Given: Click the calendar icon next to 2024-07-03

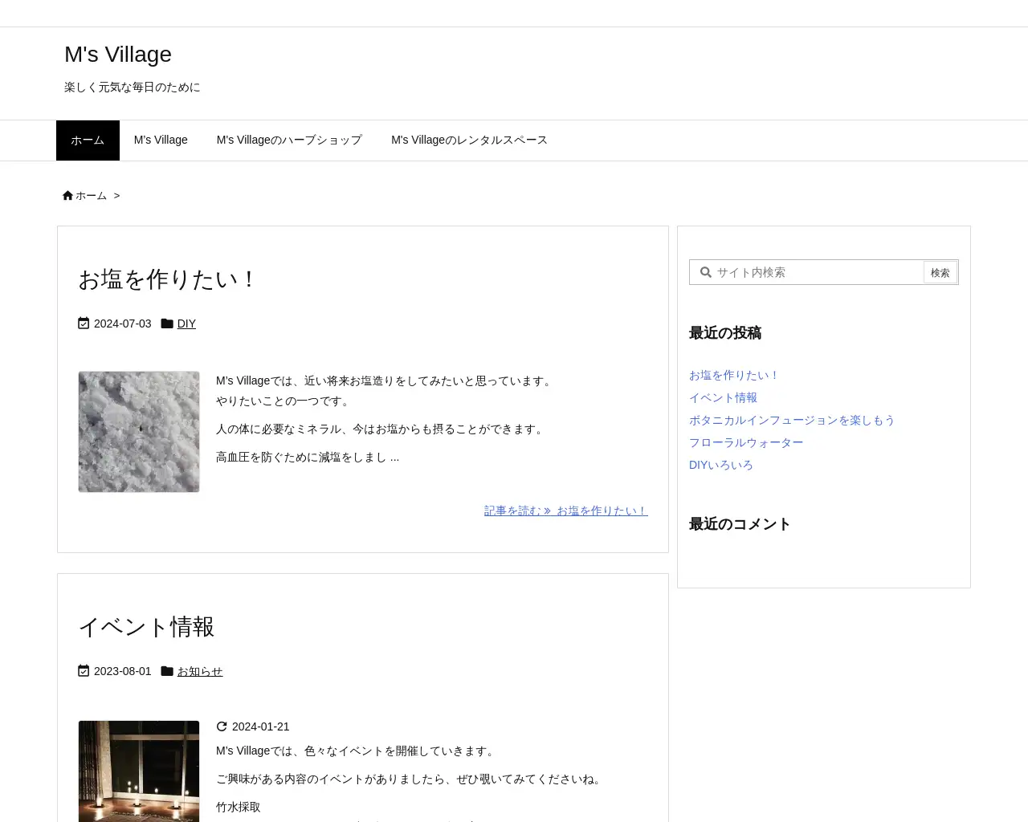Looking at the screenshot, I should (x=84, y=323).
